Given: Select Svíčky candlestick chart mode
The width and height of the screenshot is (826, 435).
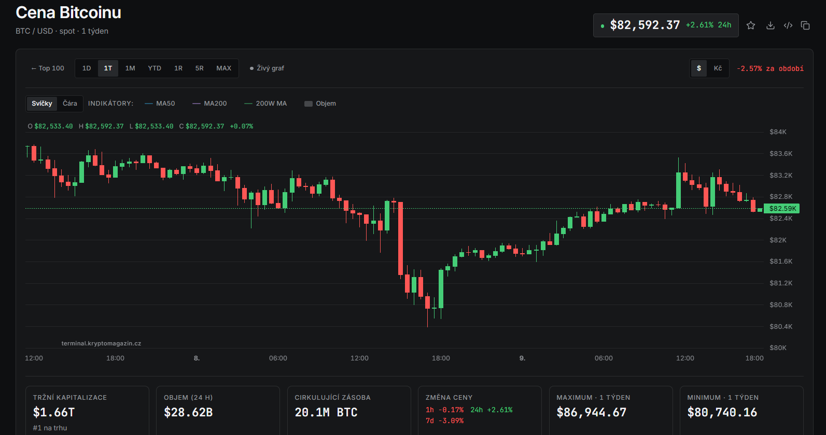Looking at the screenshot, I should coord(42,104).
